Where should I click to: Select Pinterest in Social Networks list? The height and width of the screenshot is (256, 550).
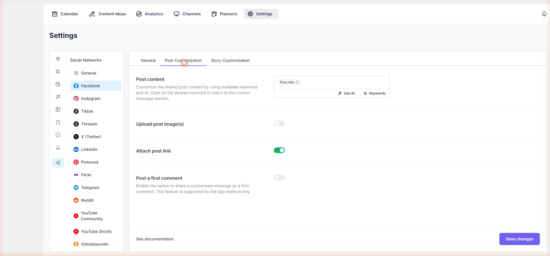coord(96,162)
